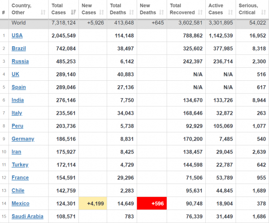
Task: Open the Russia country link
Action: (20, 61)
